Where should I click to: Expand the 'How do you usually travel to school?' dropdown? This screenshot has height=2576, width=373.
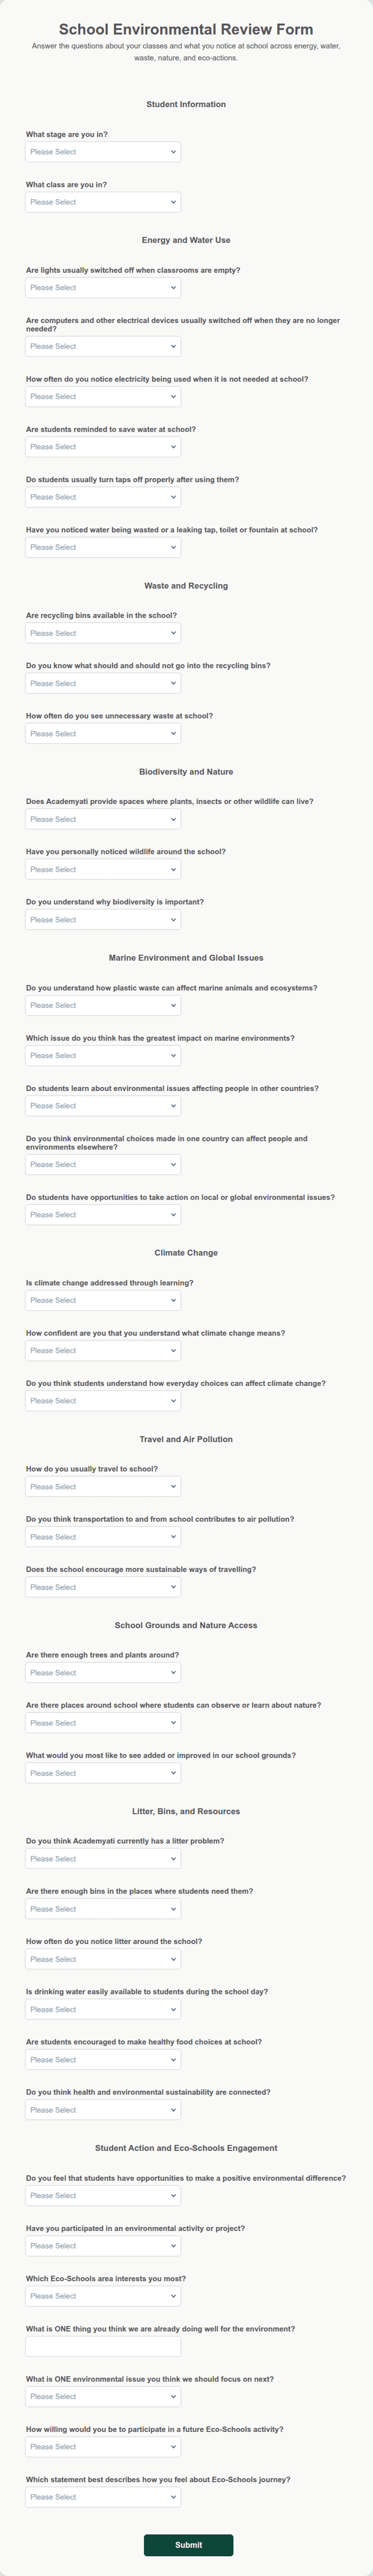pos(103,1487)
